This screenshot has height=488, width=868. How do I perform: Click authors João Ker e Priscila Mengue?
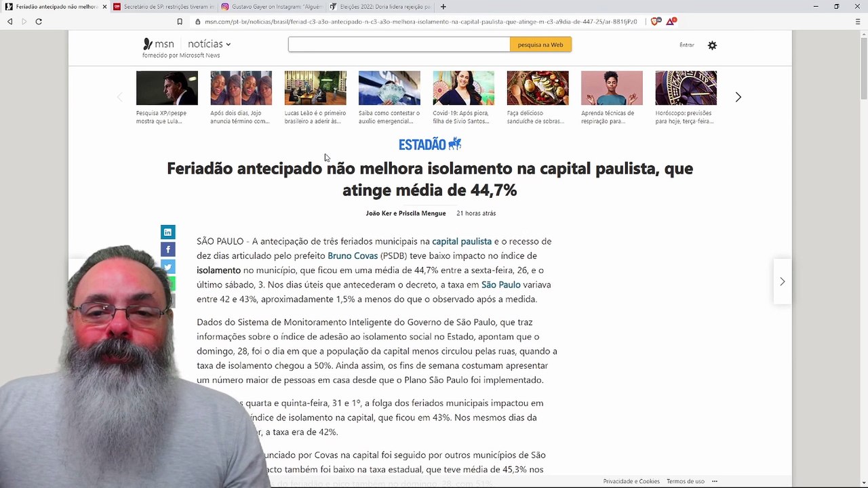(406, 213)
